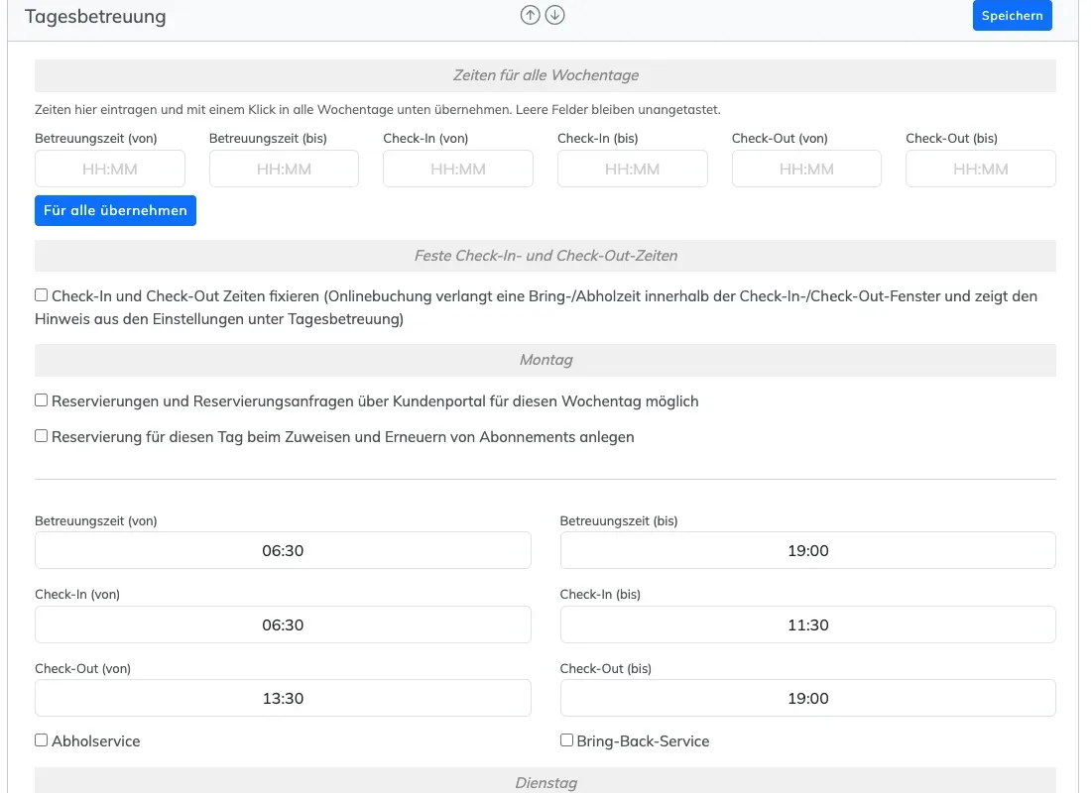
Task: Select the Dienstag section header
Action: 545,781
